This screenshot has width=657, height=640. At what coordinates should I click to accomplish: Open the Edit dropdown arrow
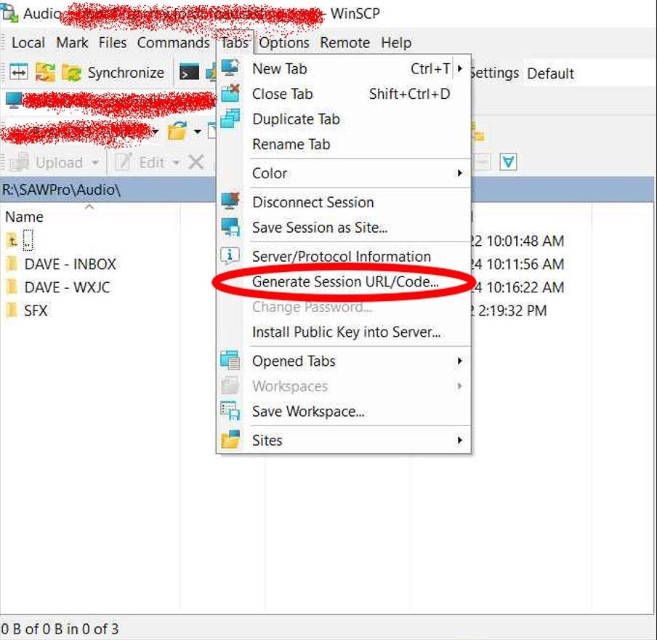click(x=176, y=163)
